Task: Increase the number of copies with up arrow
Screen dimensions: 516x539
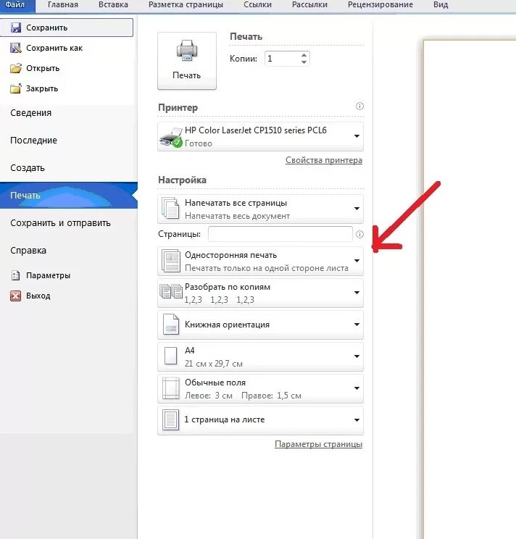Action: 304,55
